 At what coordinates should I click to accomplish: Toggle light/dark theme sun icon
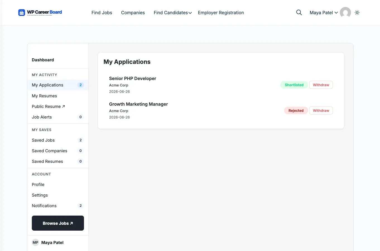(357, 13)
